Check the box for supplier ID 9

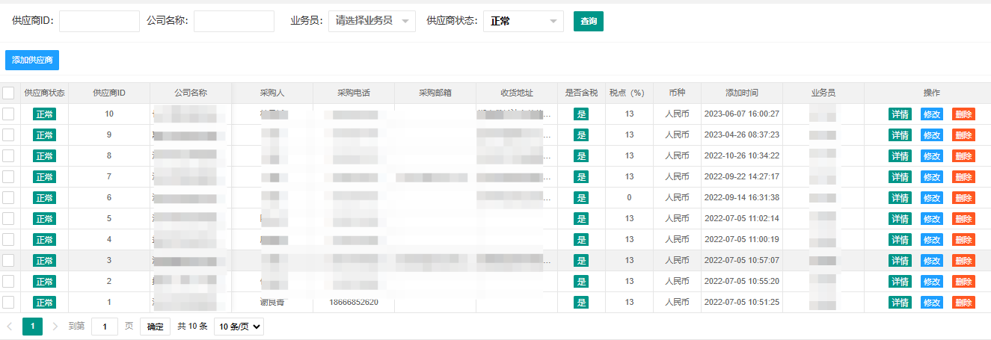(8, 135)
